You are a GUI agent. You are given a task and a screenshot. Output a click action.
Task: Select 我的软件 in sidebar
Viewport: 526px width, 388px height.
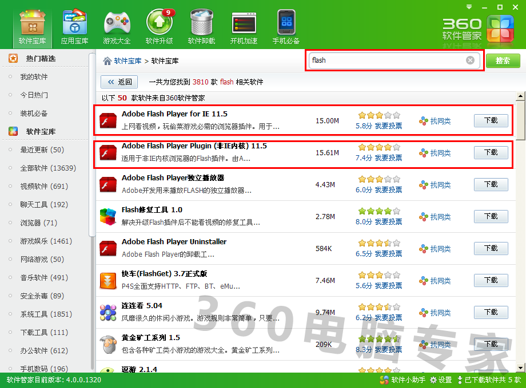point(34,76)
